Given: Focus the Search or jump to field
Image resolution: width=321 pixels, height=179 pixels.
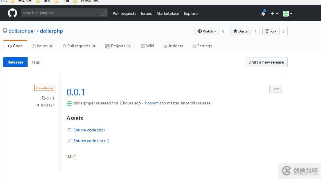Looking at the screenshot, I should click(x=64, y=13).
